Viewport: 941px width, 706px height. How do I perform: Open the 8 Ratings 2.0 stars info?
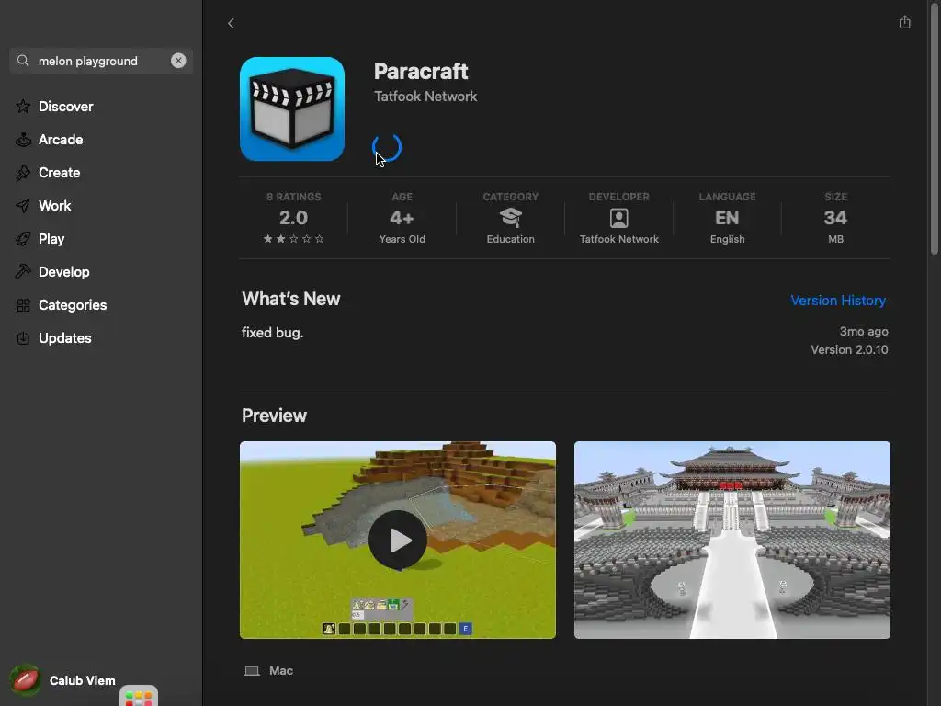[x=293, y=218]
